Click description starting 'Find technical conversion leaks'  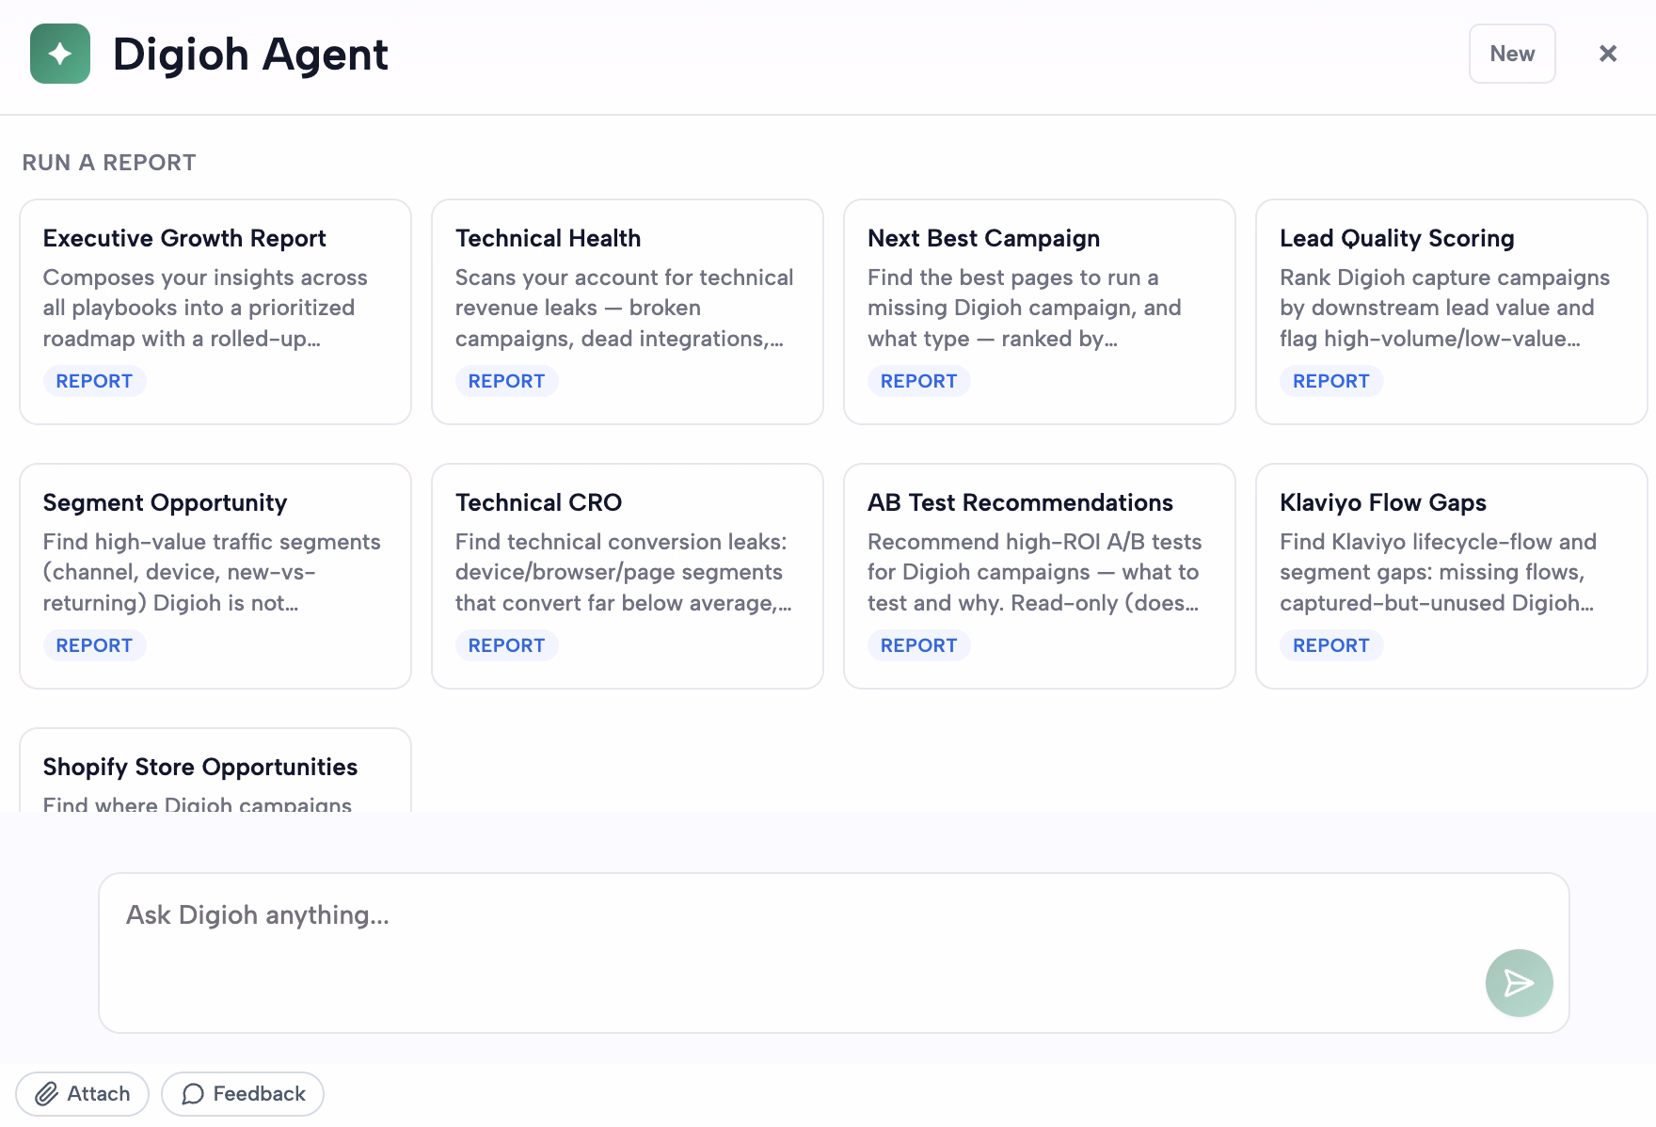pyautogui.click(x=623, y=572)
